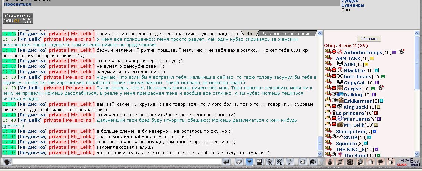Screen dimensions: 422x171
Task: Click the clan icon beside butt-heads
Action: [340, 76]
